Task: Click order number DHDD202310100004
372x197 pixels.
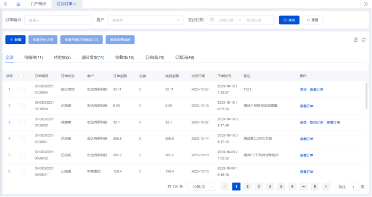Action: coord(44,89)
